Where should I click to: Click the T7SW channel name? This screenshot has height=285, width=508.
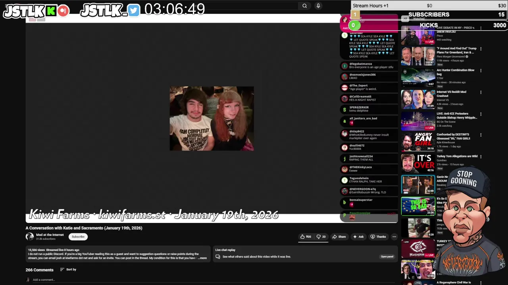(x=440, y=78)
